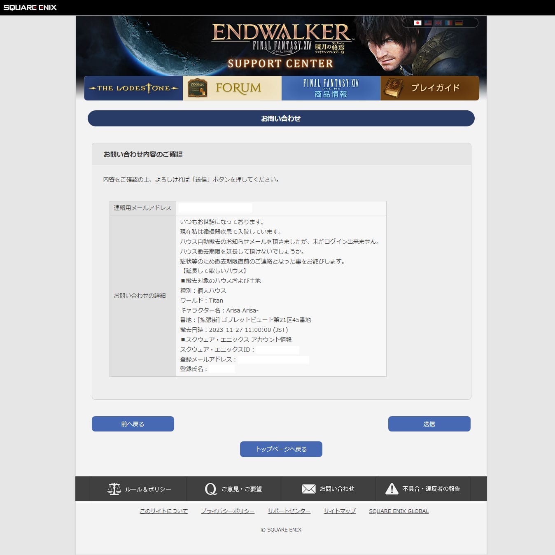The width and height of the screenshot is (555, 555).
Task: Open FINAL FANTASY XIV 商品情報 tab
Action: 331,88
